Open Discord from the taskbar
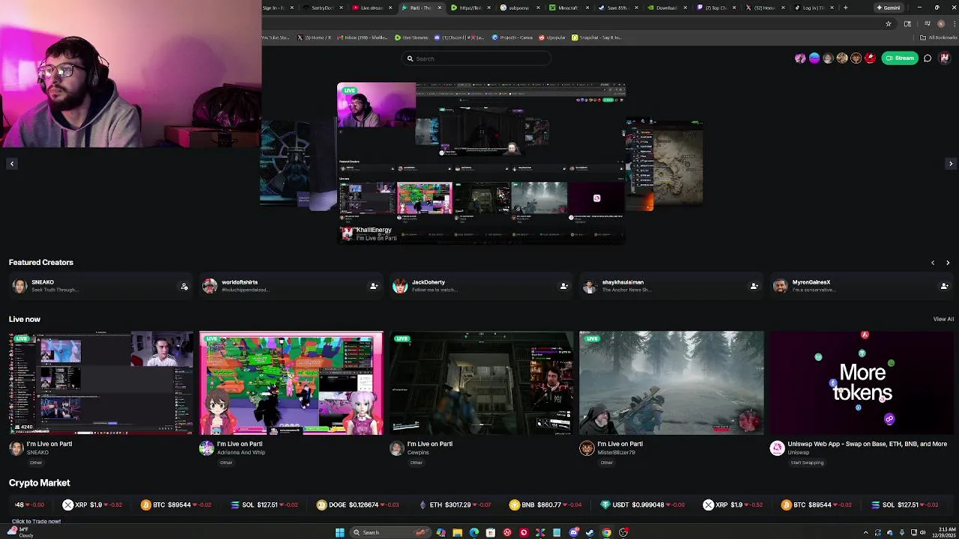Screen dimensions: 959x539 [573, 532]
